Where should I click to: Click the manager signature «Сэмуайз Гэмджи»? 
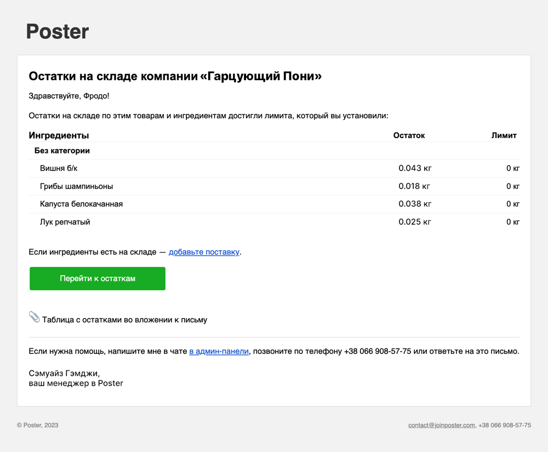(64, 374)
